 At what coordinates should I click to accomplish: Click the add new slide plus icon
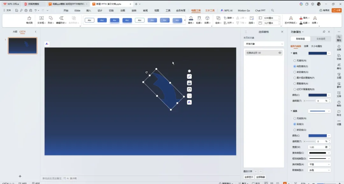(20, 176)
